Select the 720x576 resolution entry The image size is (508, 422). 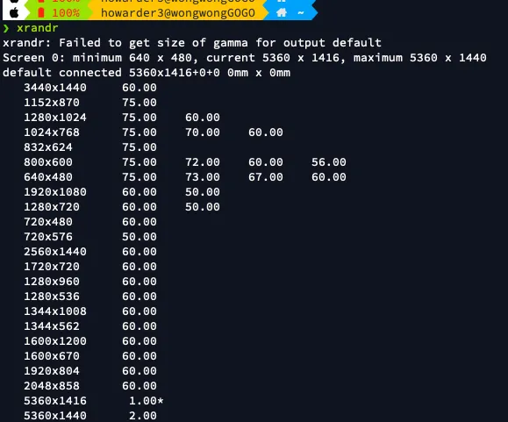[48, 236]
